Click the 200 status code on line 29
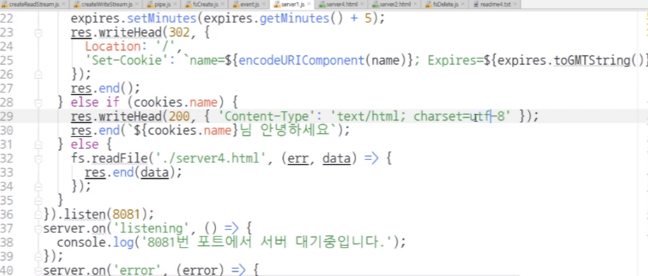This screenshot has height=276, width=648. pos(179,117)
